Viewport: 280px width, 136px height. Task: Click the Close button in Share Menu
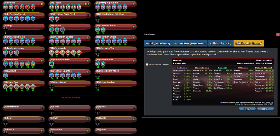(x=265, y=109)
